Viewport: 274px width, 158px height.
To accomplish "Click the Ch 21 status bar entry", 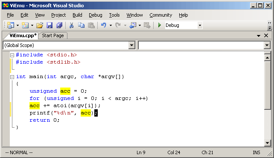I will (x=207, y=152).
